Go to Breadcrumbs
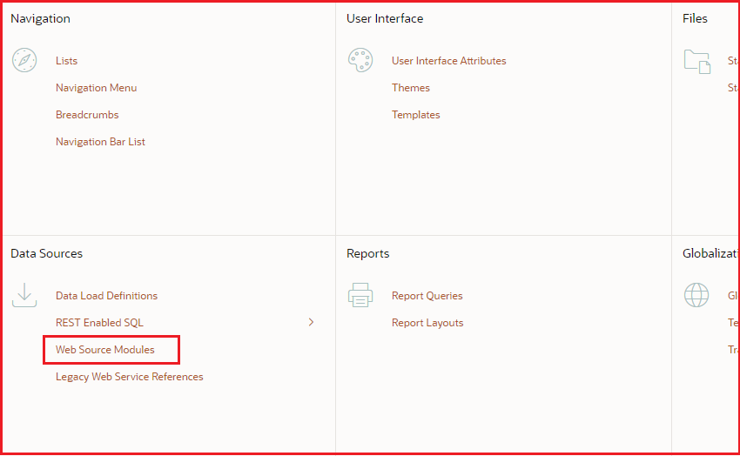 pos(87,115)
